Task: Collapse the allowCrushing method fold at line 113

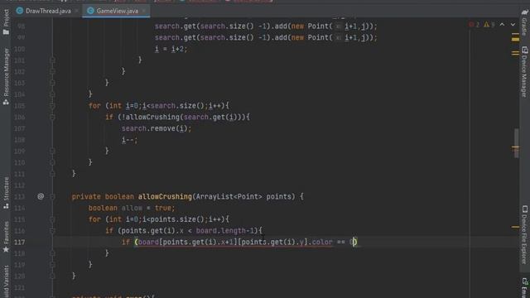Action: (x=52, y=196)
